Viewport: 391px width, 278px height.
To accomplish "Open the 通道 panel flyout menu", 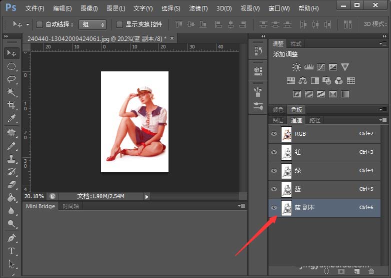I will 383,120.
